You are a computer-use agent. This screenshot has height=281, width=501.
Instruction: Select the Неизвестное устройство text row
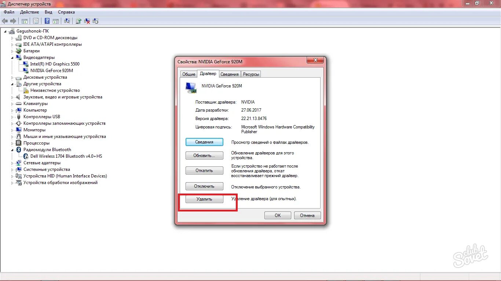(x=55, y=90)
